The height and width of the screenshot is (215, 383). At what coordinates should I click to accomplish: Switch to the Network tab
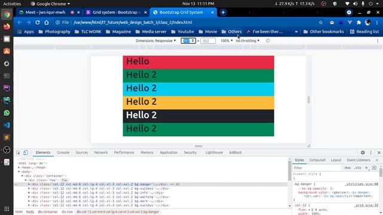pos(101,153)
